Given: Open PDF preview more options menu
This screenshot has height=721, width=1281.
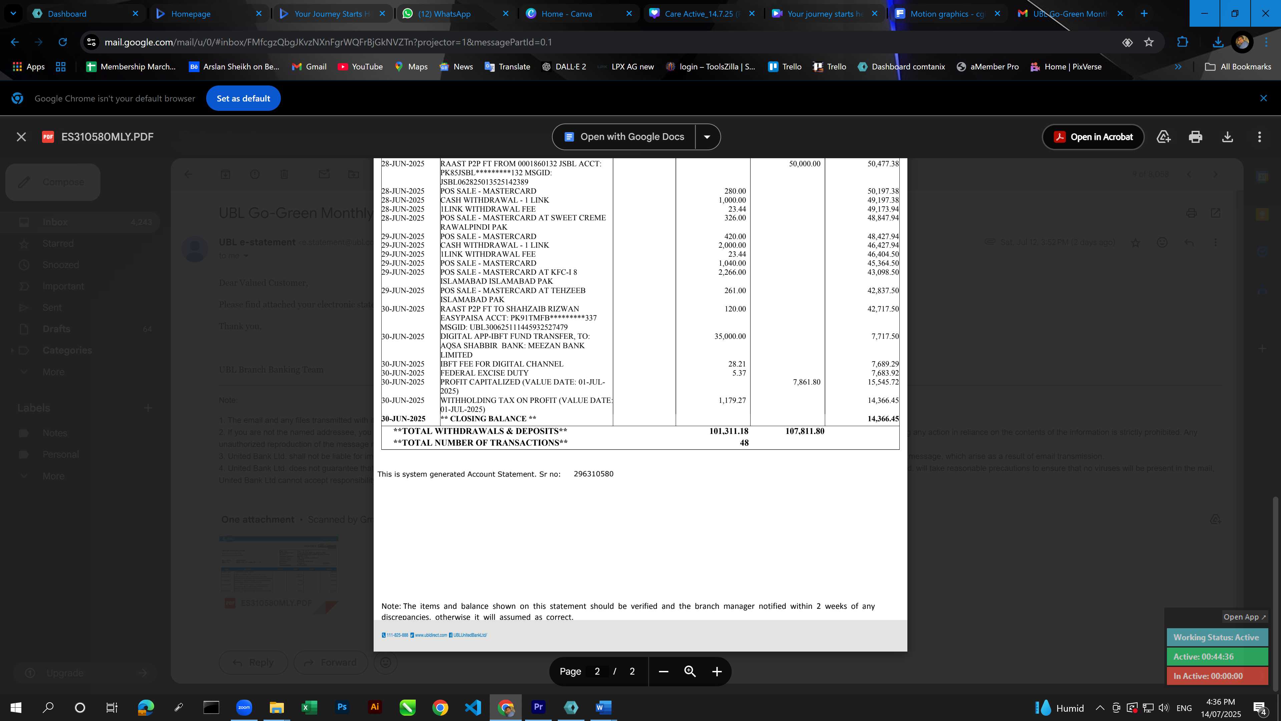Looking at the screenshot, I should pyautogui.click(x=1259, y=137).
